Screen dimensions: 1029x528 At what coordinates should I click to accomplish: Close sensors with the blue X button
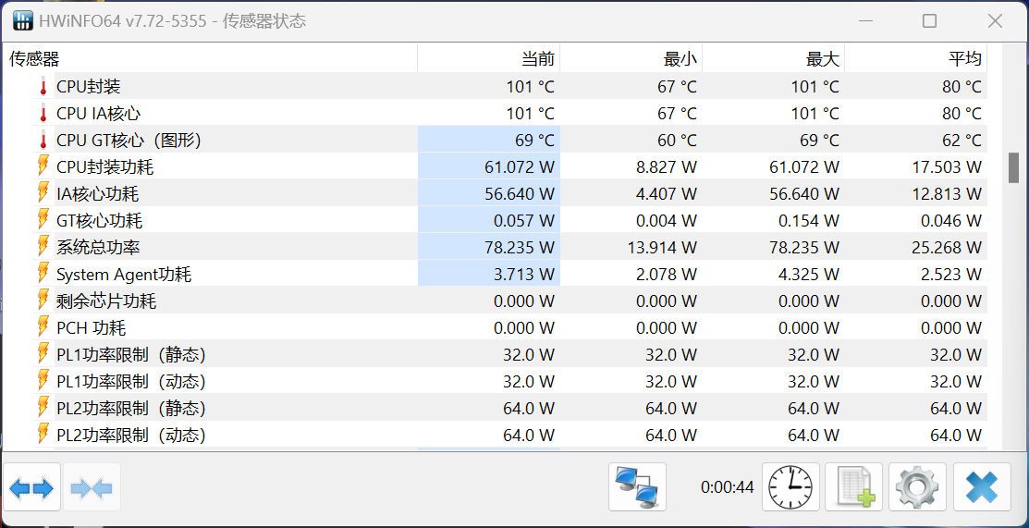point(982,487)
